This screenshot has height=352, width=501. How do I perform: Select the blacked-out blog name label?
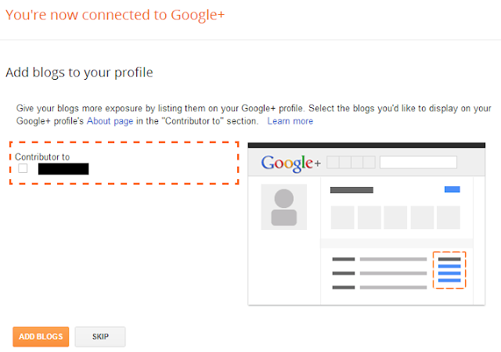click(63, 168)
